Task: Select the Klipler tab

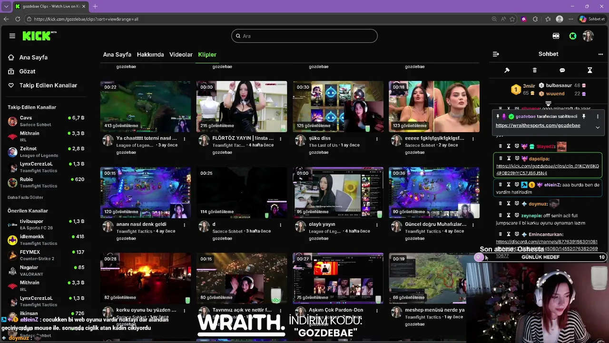Action: (x=207, y=54)
